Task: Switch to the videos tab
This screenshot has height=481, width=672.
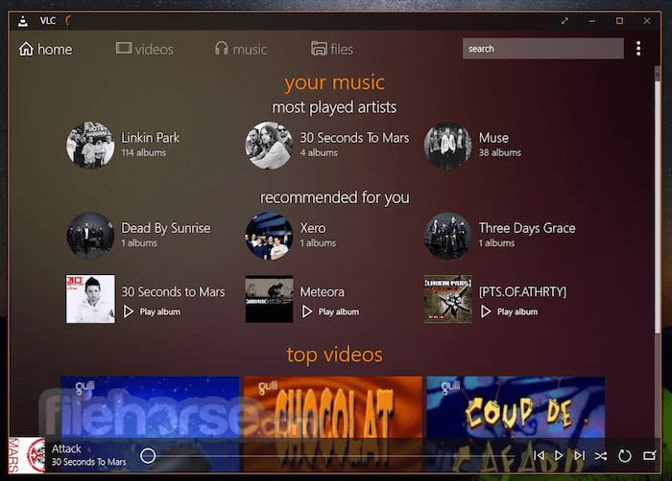Action: (x=144, y=49)
